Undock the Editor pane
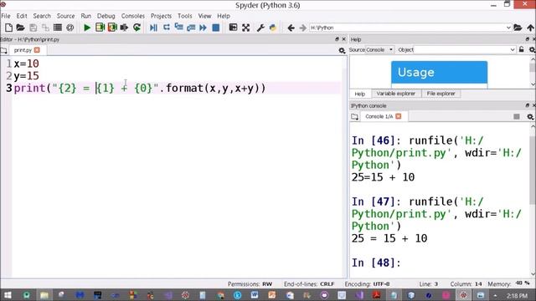 pyautogui.click(x=337, y=39)
